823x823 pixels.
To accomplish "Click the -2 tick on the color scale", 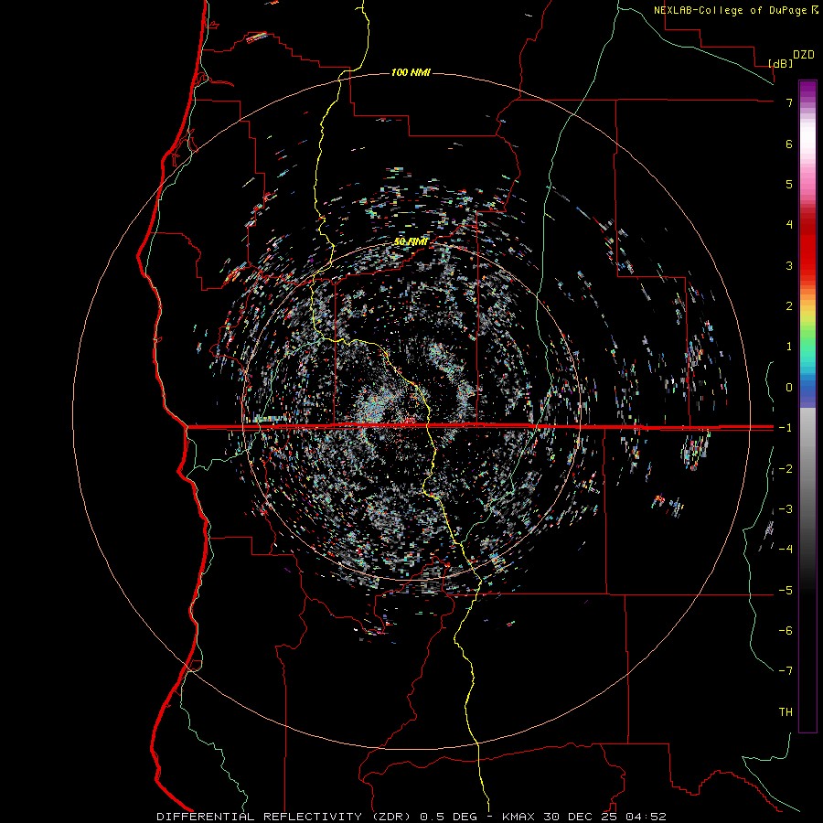I will [786, 469].
